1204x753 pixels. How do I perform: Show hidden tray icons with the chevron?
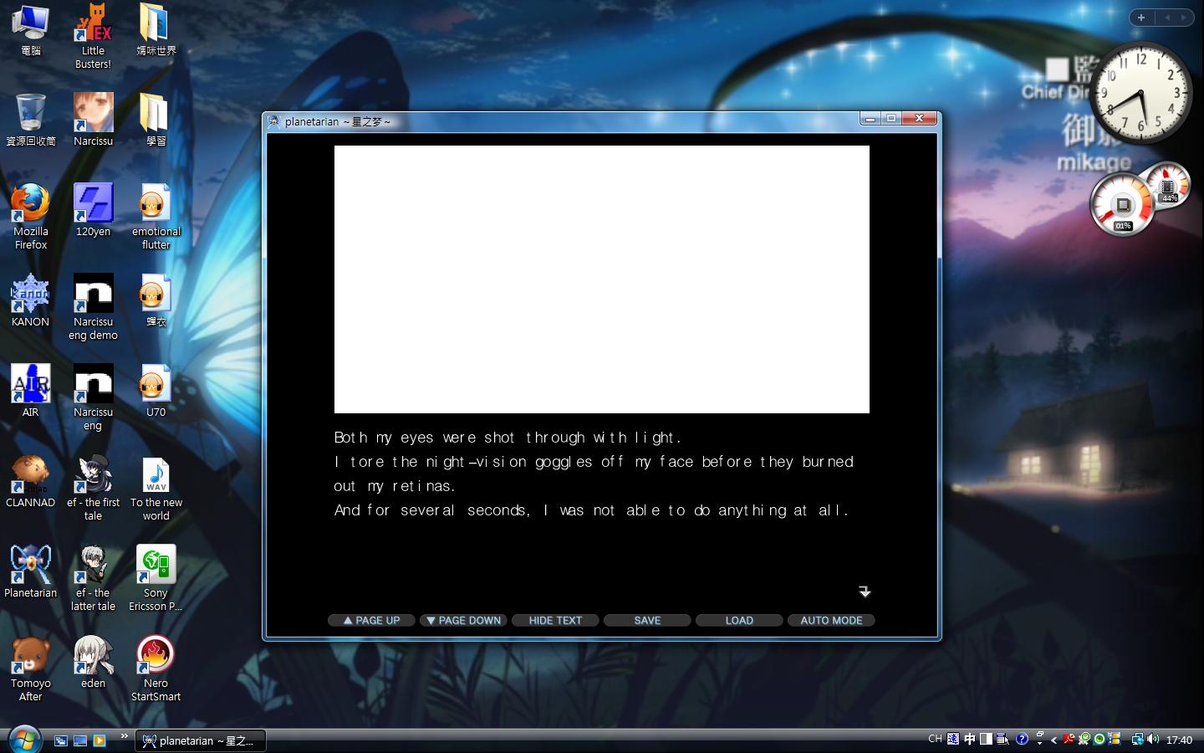tap(1053, 740)
